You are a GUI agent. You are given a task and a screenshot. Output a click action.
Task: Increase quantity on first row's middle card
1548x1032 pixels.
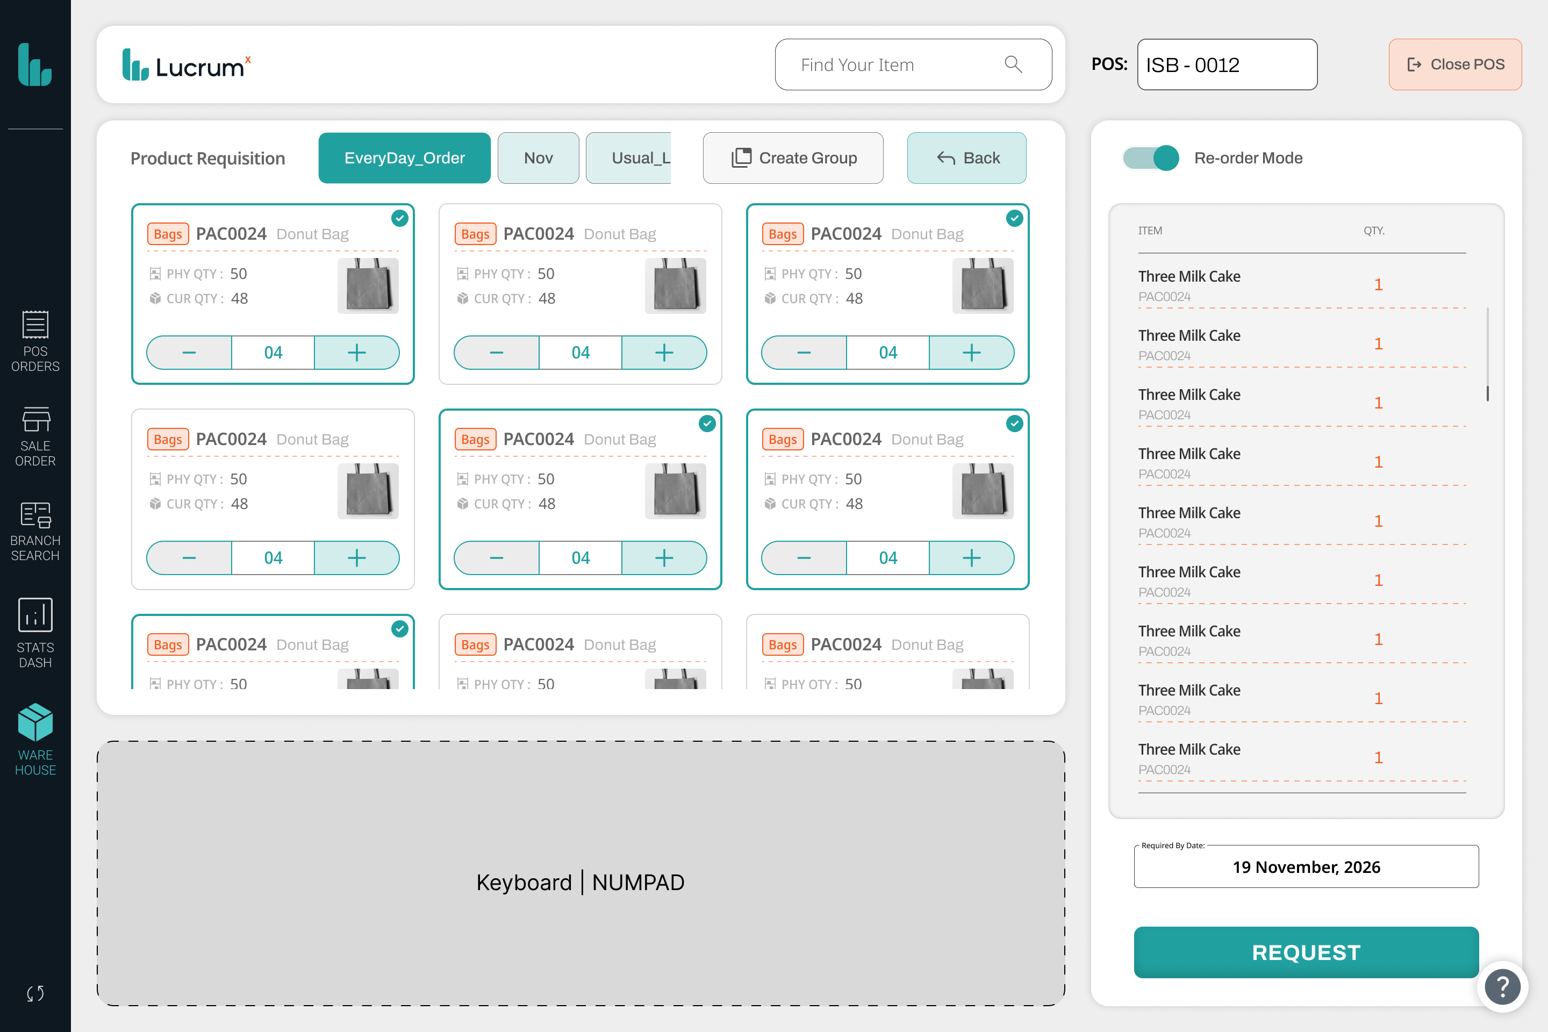(x=664, y=353)
